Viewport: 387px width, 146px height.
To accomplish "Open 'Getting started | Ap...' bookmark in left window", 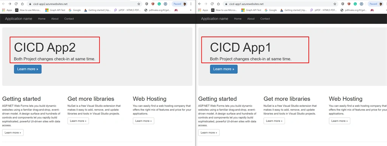I will 98,10.
